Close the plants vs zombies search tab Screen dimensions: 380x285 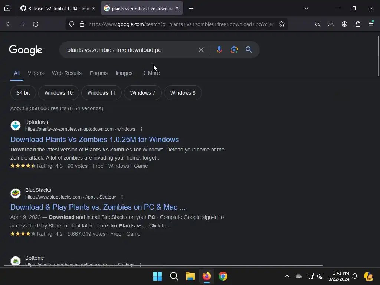177,8
